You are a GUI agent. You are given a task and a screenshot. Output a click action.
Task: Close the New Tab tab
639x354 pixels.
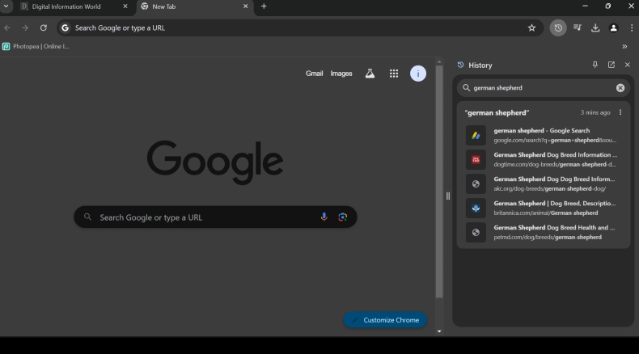tap(245, 6)
